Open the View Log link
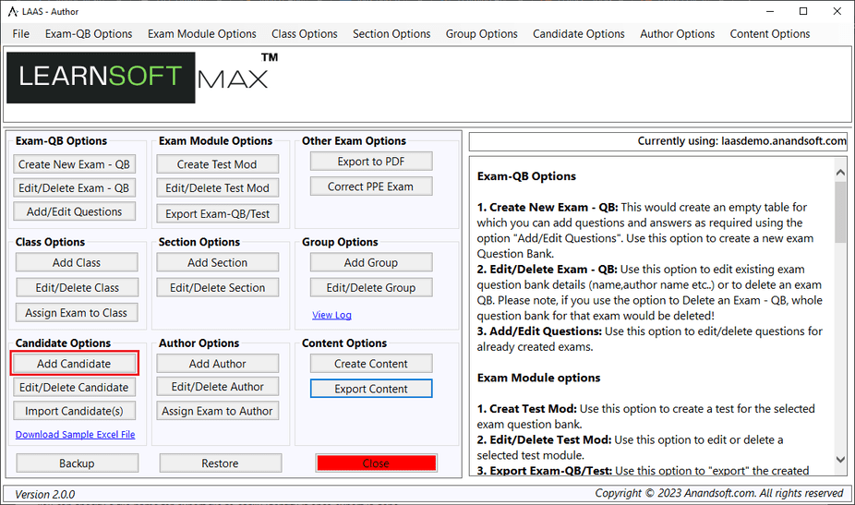 pyautogui.click(x=331, y=315)
